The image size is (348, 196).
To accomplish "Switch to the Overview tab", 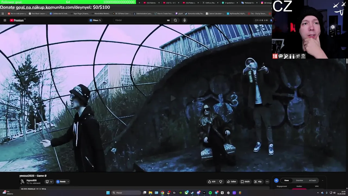I will click(x=299, y=180).
